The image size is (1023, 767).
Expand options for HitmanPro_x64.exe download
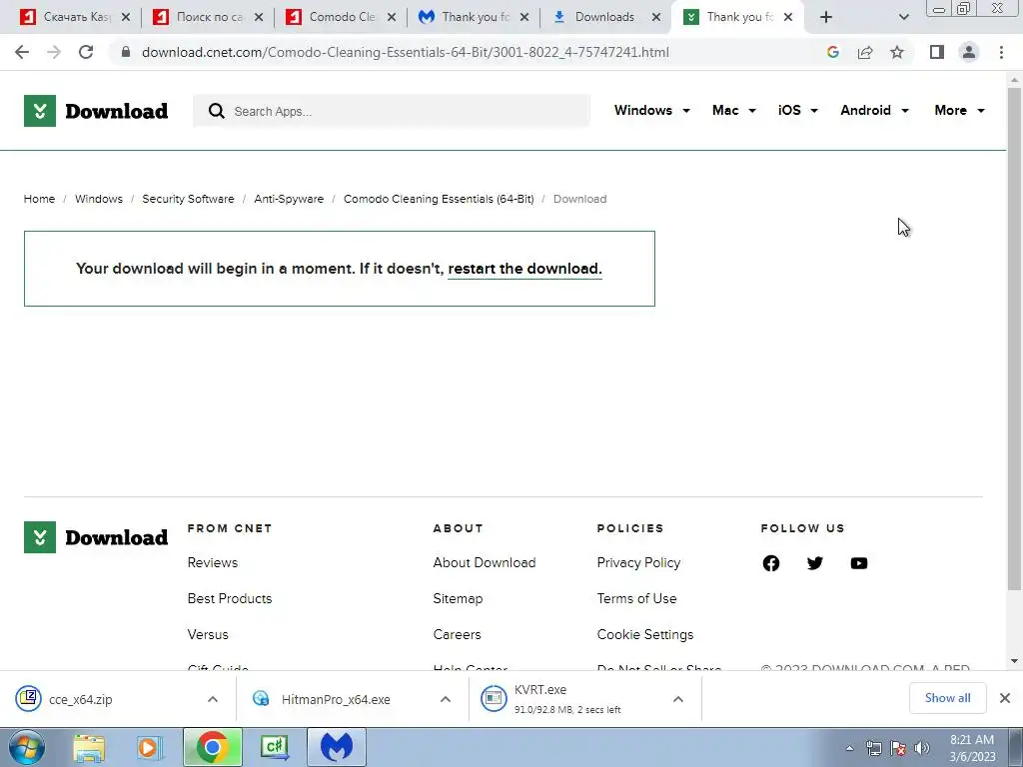tap(446, 699)
